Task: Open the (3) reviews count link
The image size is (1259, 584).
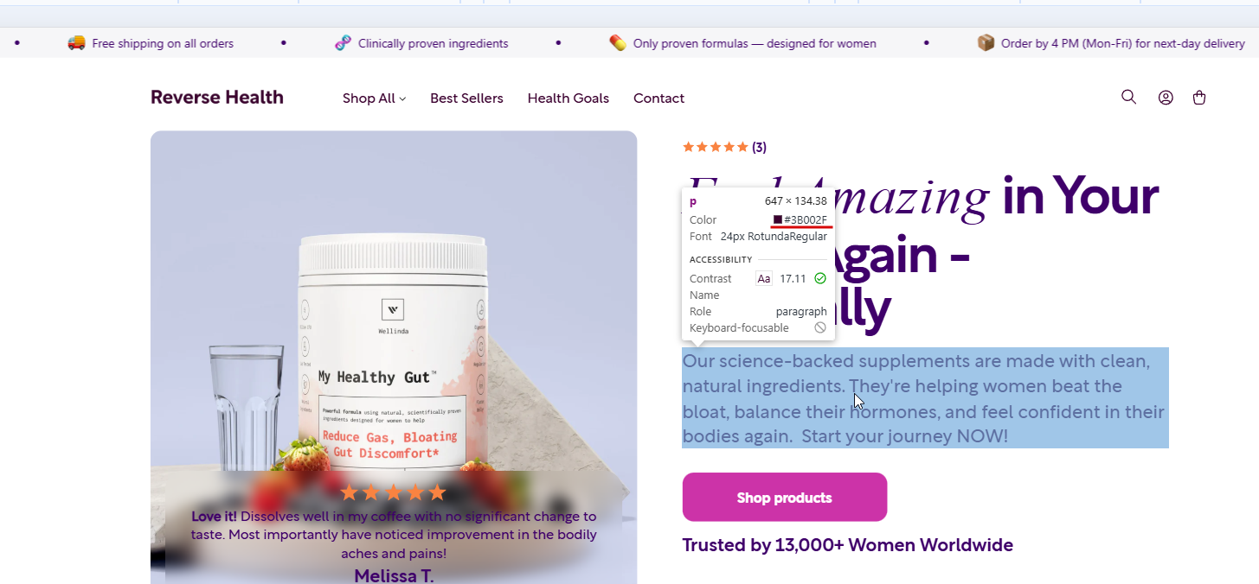Action: point(759,147)
